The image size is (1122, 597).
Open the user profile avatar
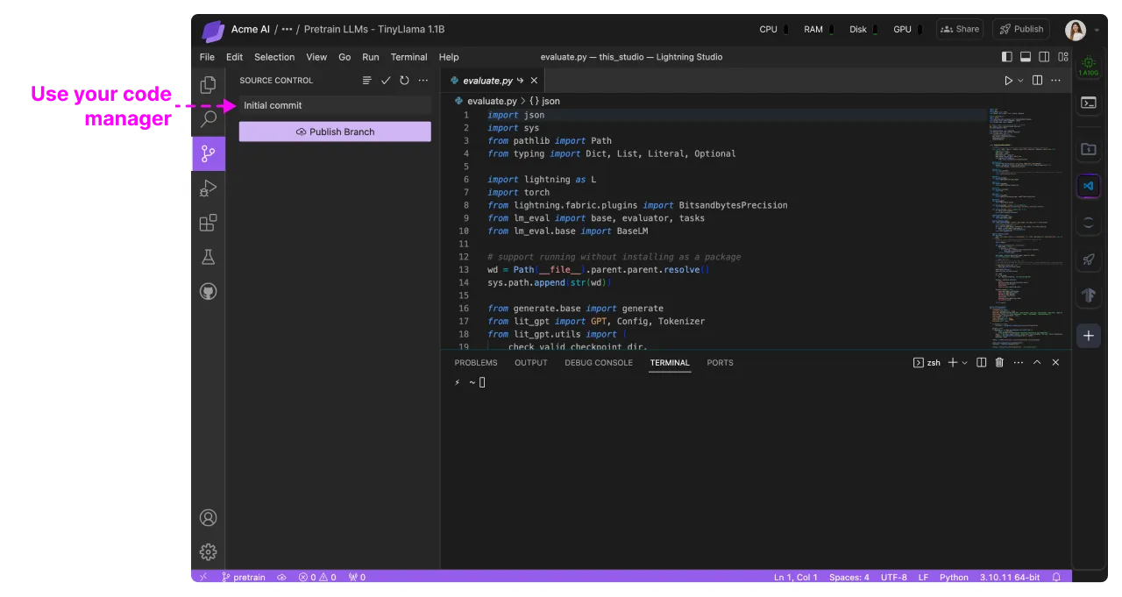[1076, 31]
